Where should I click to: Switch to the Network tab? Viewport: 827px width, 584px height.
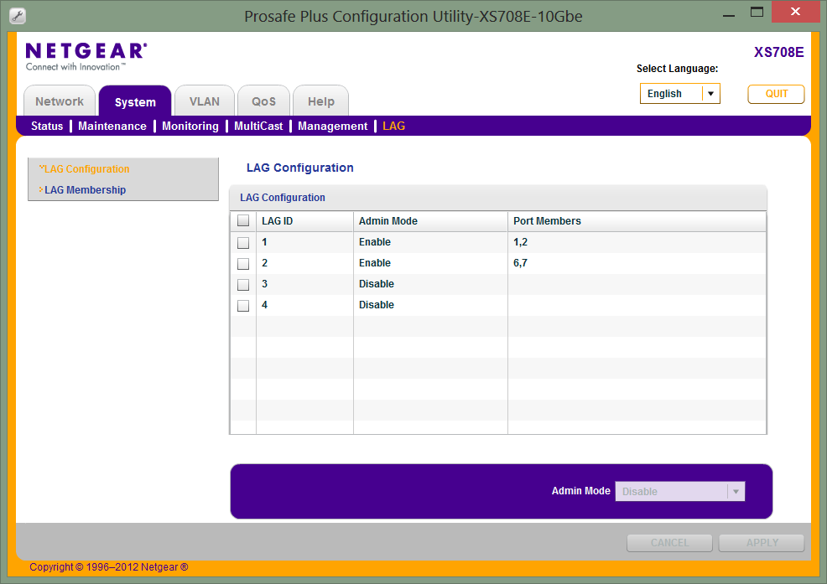[60, 101]
